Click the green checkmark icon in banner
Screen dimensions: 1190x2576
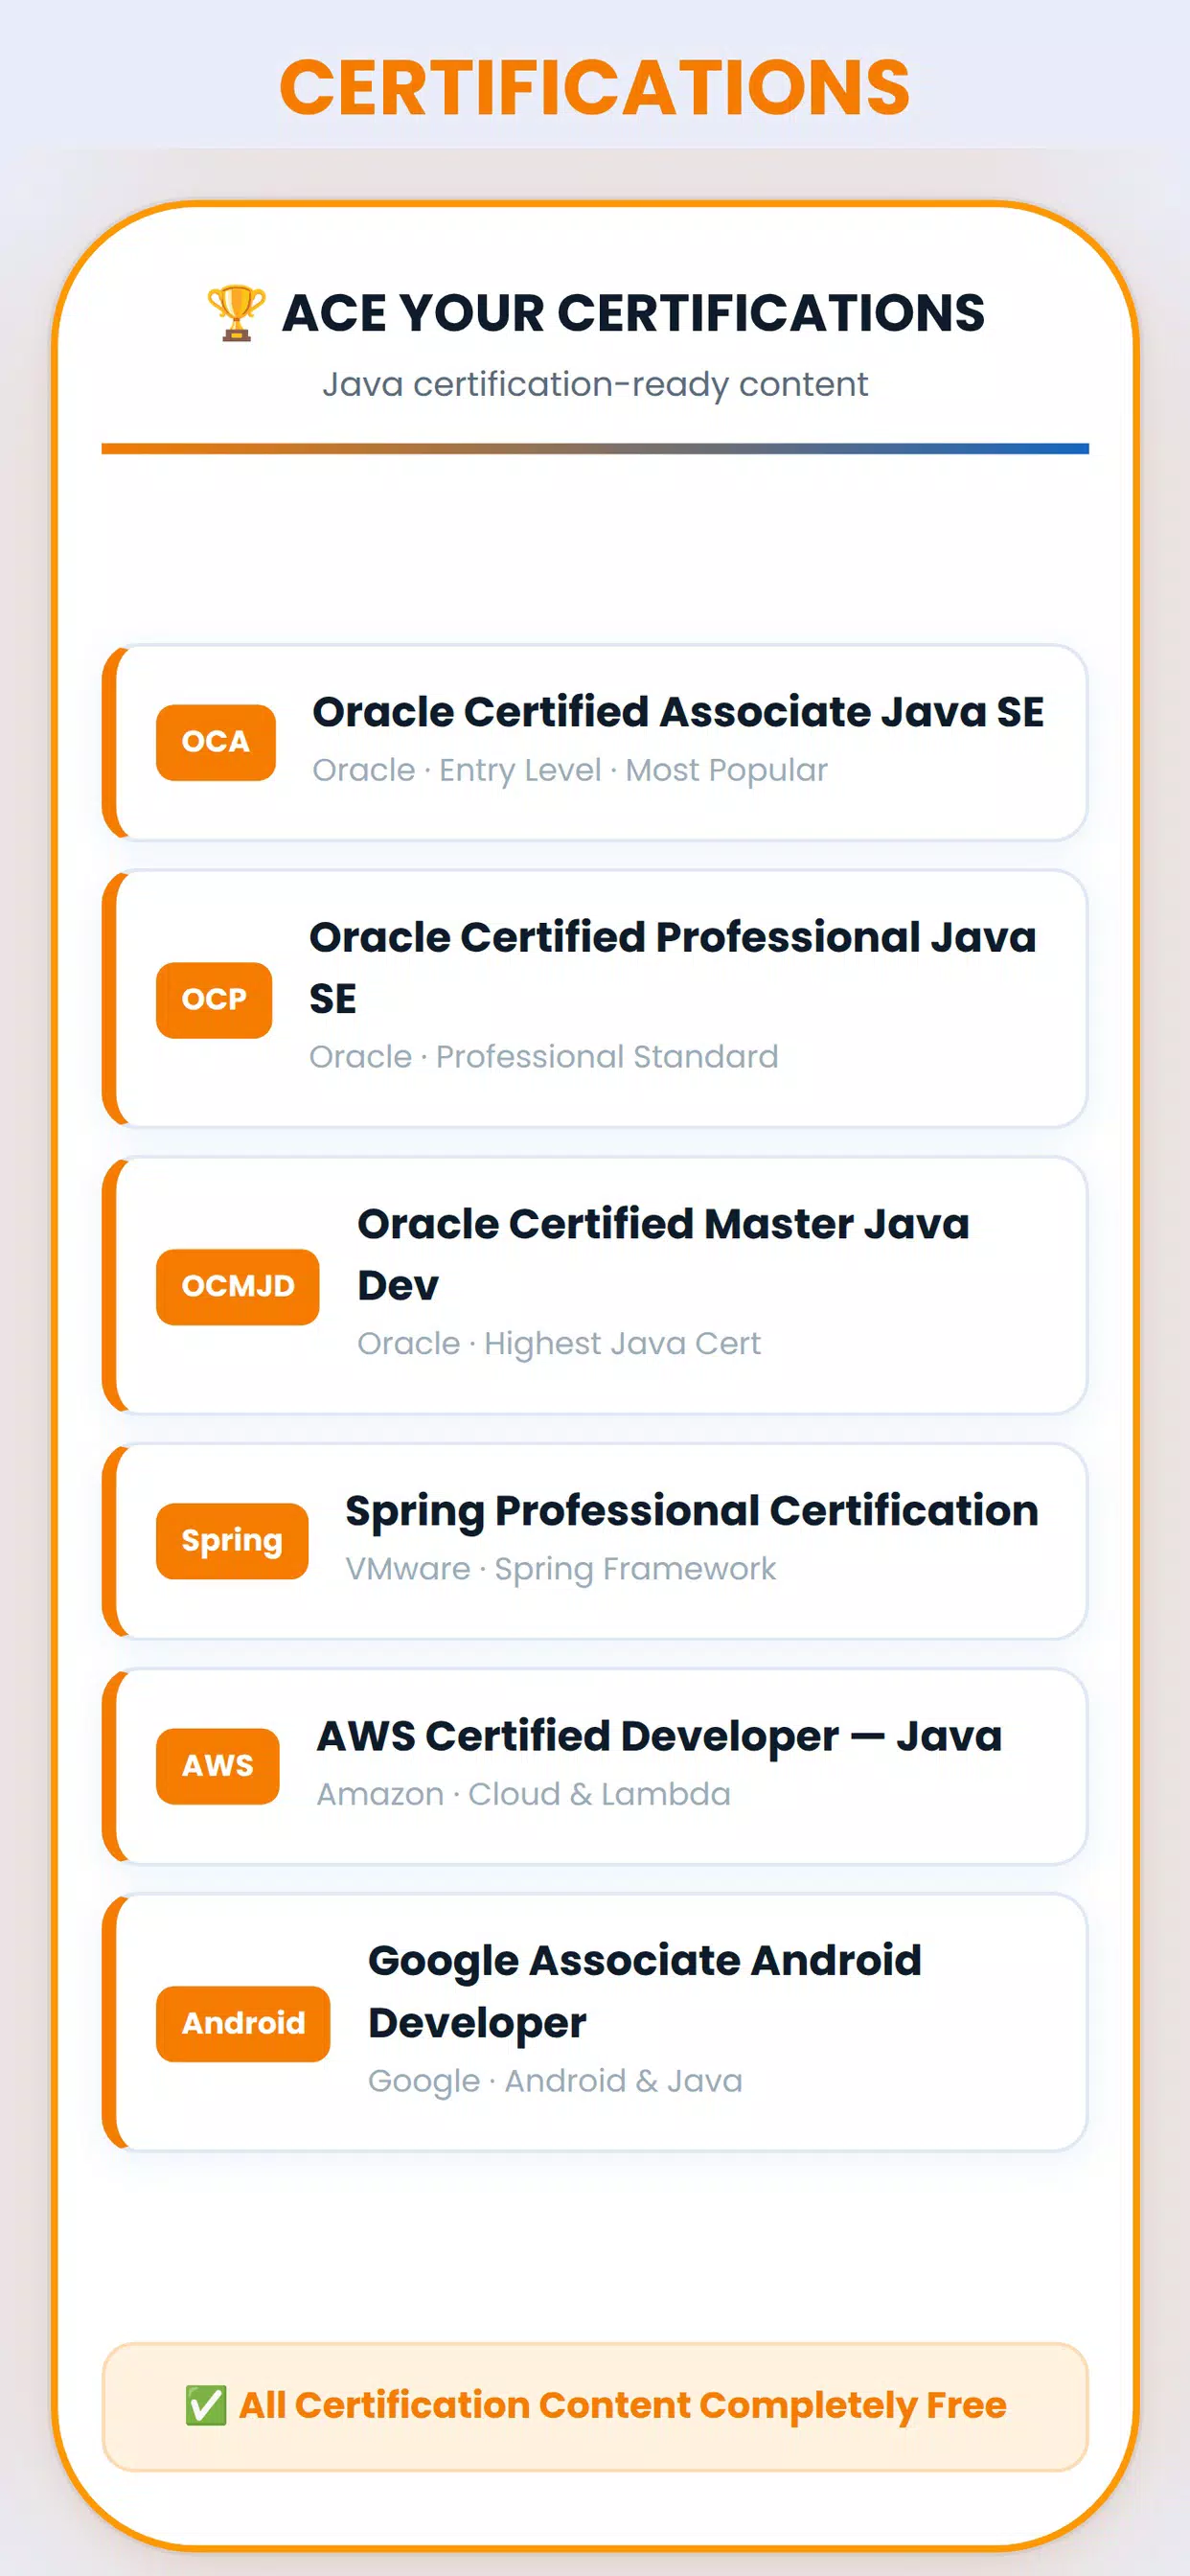pos(206,2405)
